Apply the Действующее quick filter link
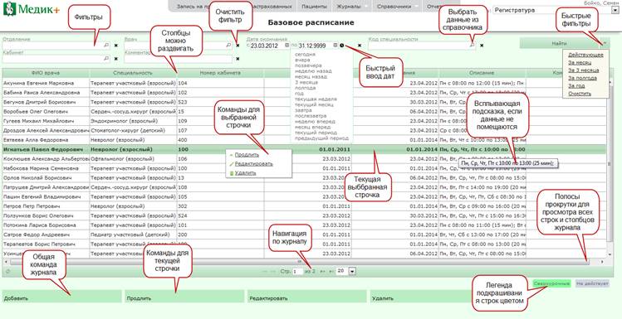This screenshot has height=319, width=622. click(x=585, y=55)
